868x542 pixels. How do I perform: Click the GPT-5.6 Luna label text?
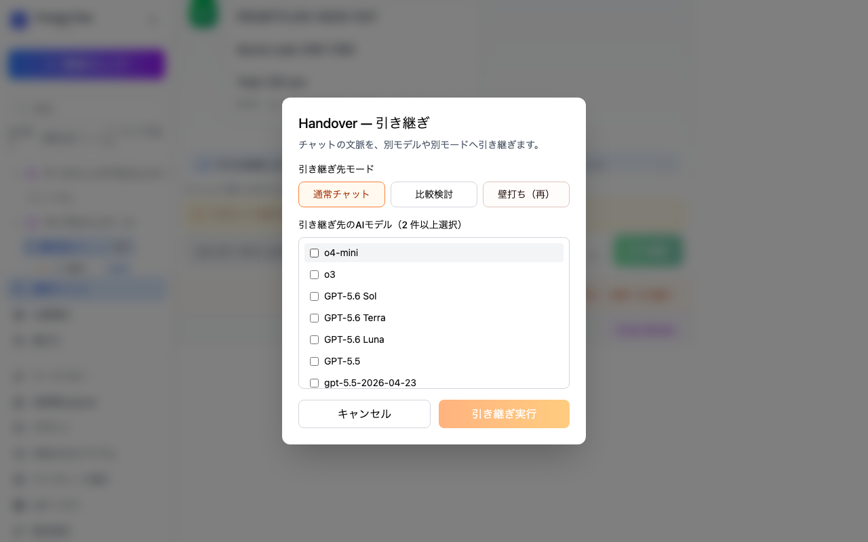(354, 339)
